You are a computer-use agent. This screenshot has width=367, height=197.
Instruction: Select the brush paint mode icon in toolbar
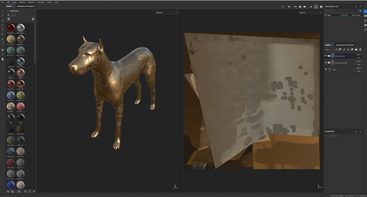[x=316, y=6]
